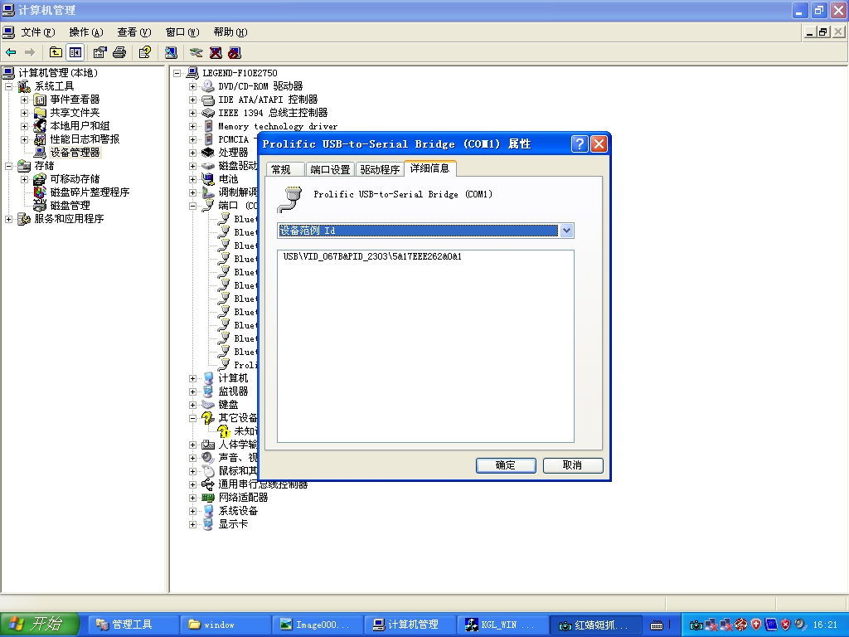The height and width of the screenshot is (637, 849).
Task: Click the 处理器 device icon
Action: coord(208,153)
